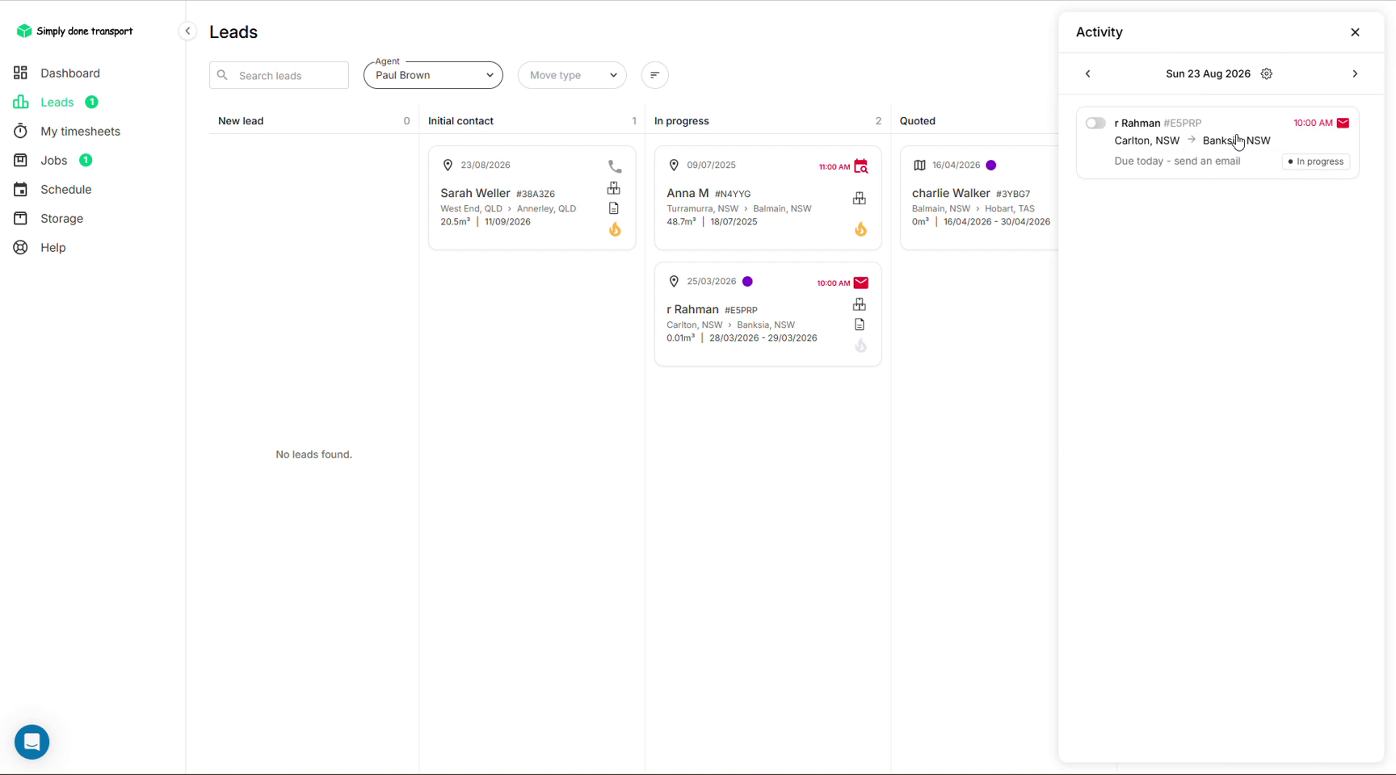The width and height of the screenshot is (1396, 775).
Task: Click the email icon in Activity panel item
Action: 1343,123
